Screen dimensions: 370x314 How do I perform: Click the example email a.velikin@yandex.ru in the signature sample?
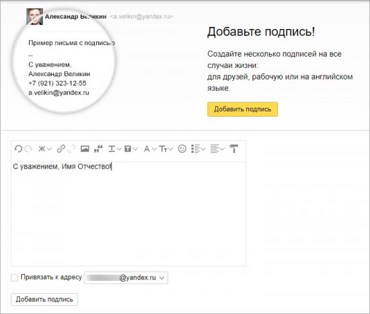59,92
